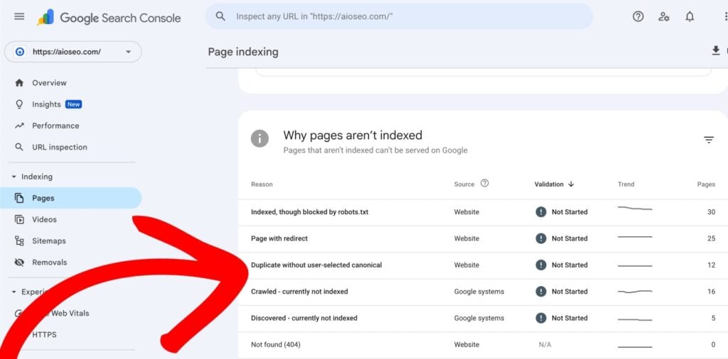
Task: Open Indexed, though blocked by robots.txt row
Action: [309, 212]
